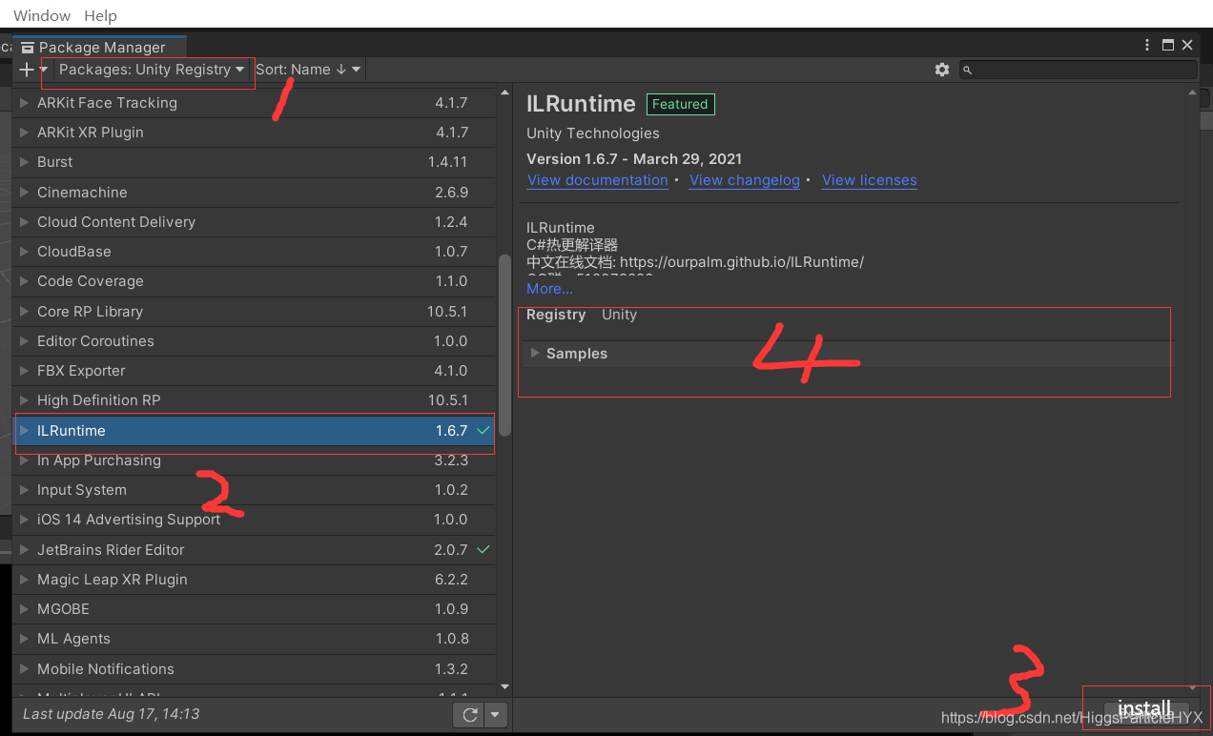This screenshot has height=736, width=1213.
Task: Select JetBrains Rider Editor package
Action: (254, 550)
